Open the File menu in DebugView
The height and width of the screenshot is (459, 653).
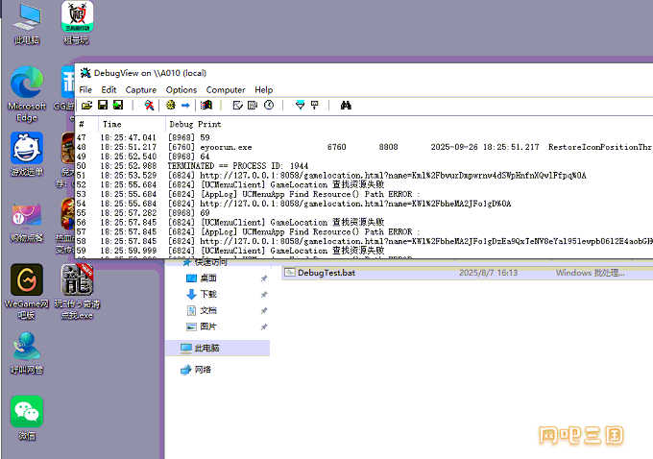tap(85, 89)
